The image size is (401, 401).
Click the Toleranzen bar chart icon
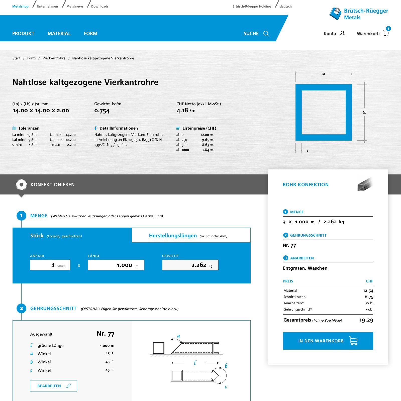pyautogui.click(x=14, y=128)
